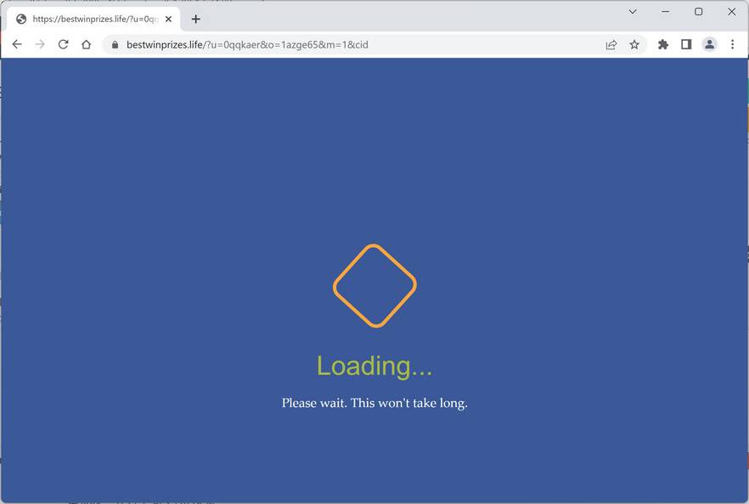Toggle the browser side panel

(x=686, y=44)
